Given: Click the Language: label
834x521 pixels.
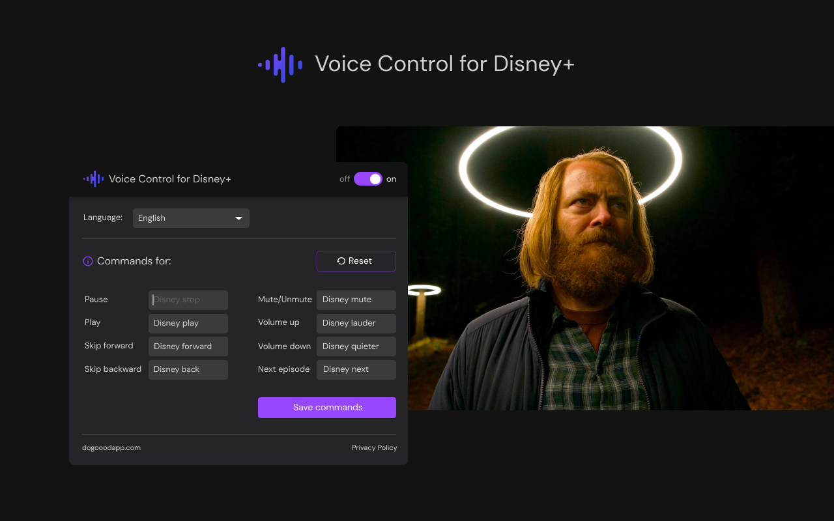Looking at the screenshot, I should coord(103,218).
